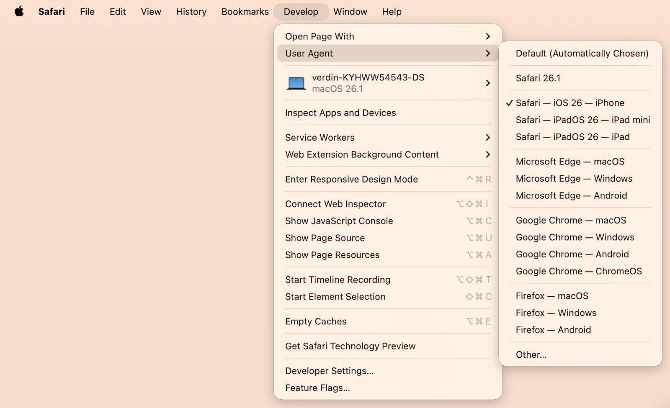Click the MacBook device icon
The height and width of the screenshot is (408, 670).
pos(296,83)
